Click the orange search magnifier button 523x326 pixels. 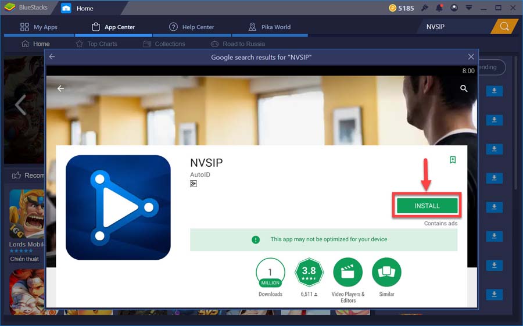coord(504,26)
